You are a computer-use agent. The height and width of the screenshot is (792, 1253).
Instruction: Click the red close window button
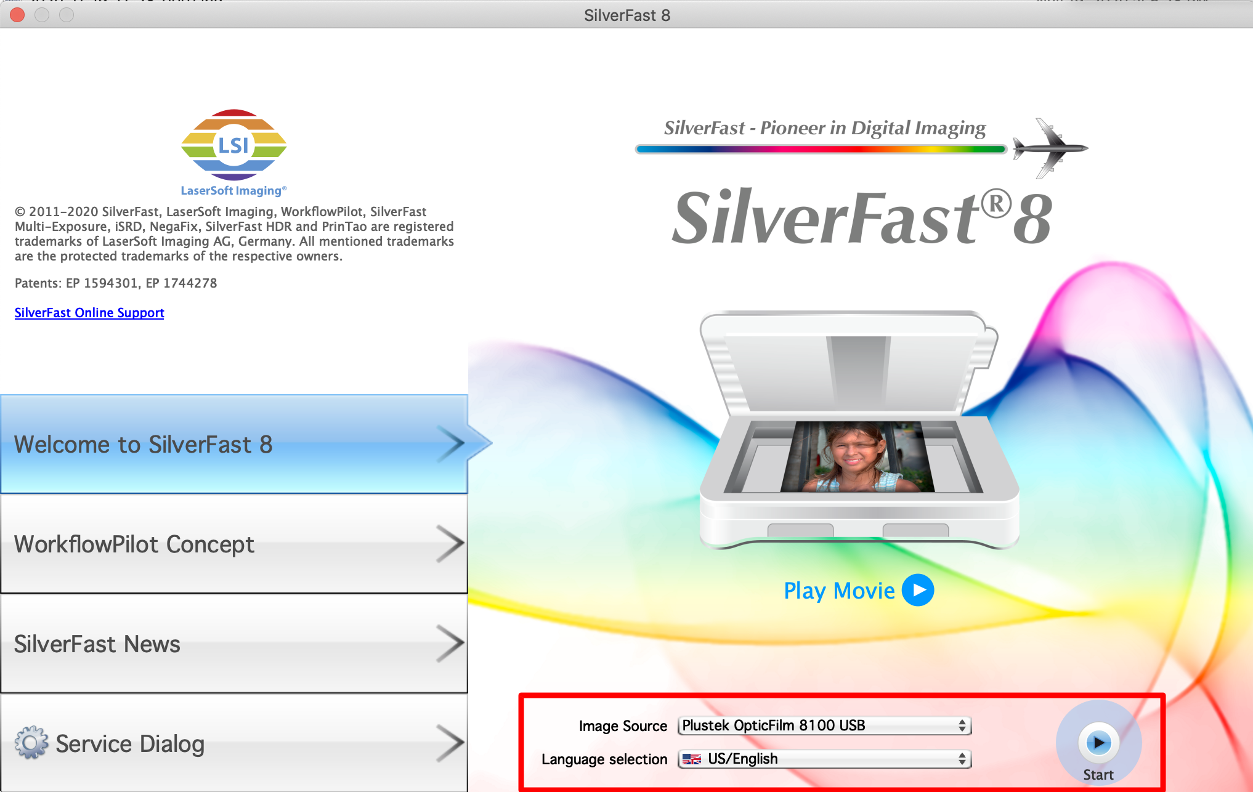click(17, 15)
